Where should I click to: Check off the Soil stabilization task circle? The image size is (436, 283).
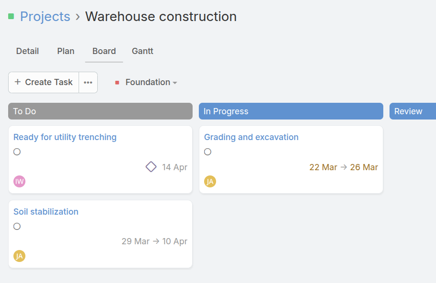tap(17, 227)
